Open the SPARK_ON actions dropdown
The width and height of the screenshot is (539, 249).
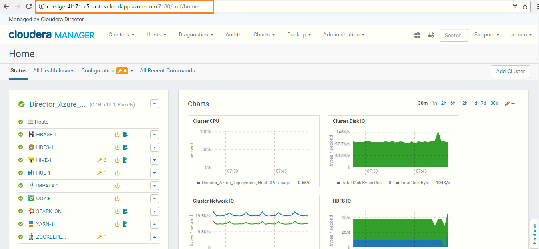[155, 211]
